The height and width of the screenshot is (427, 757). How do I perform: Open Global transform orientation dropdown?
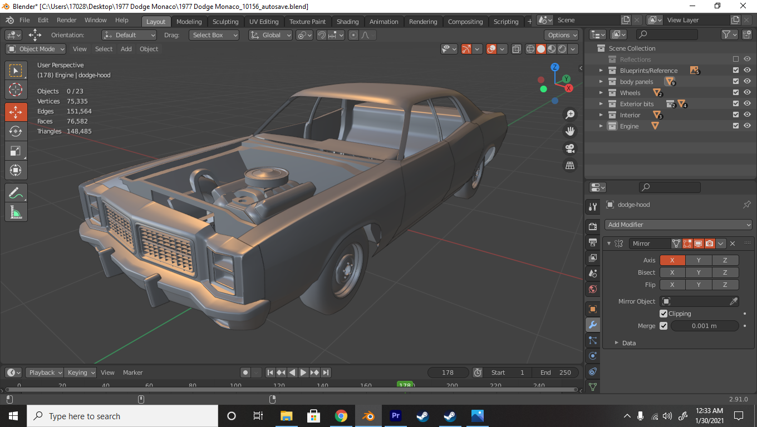pyautogui.click(x=271, y=35)
